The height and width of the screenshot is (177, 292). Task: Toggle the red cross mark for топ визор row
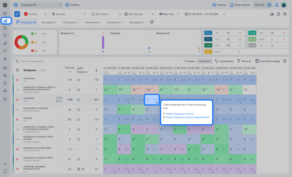click(x=17, y=80)
